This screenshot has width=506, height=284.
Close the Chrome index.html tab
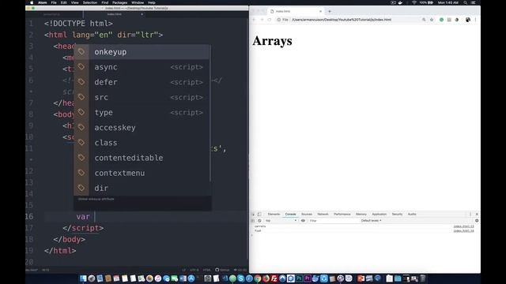point(320,11)
